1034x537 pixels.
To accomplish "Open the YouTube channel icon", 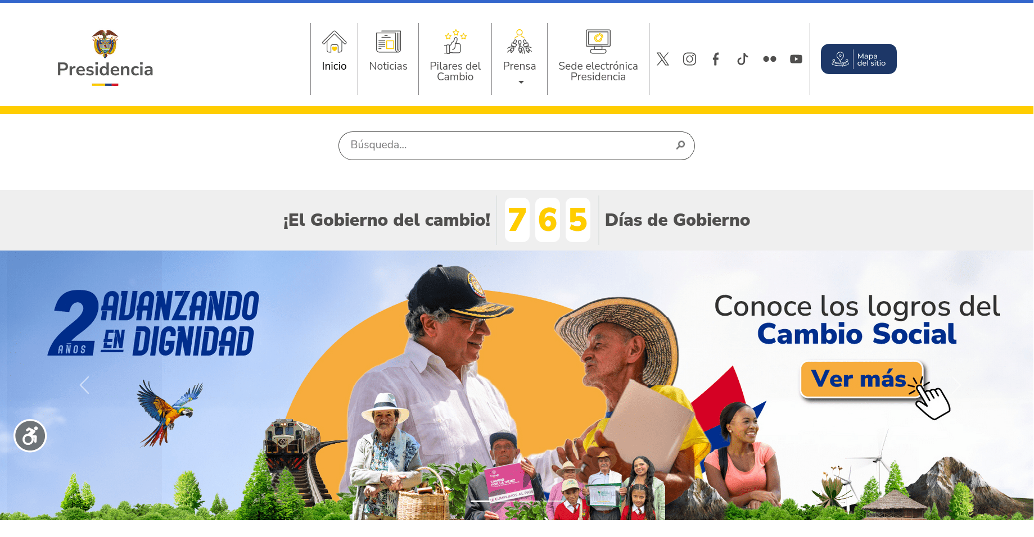I will (796, 59).
